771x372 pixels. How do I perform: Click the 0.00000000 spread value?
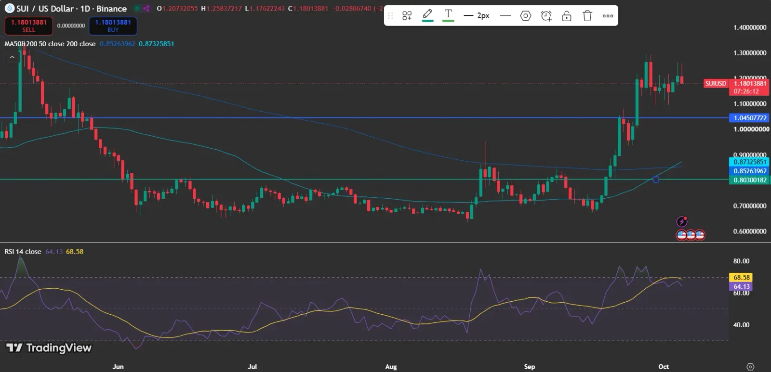point(71,26)
